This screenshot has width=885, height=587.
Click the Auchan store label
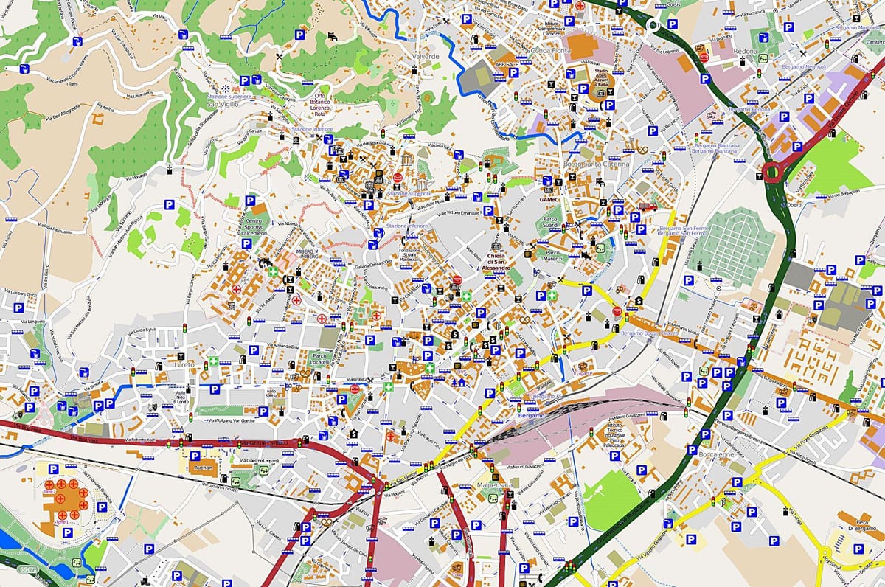(x=203, y=467)
